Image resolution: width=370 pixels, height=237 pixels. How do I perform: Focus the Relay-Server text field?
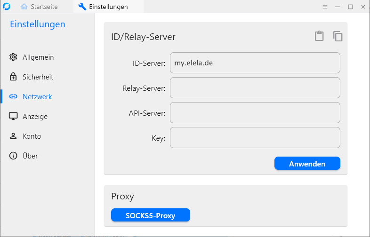[x=255, y=88]
